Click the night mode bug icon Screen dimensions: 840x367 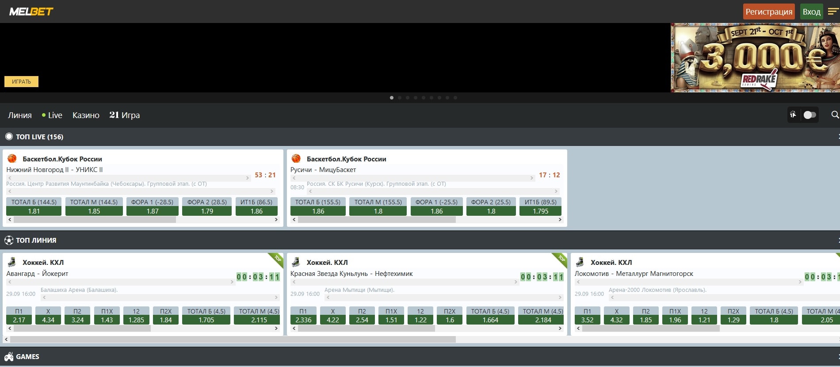[x=793, y=115]
